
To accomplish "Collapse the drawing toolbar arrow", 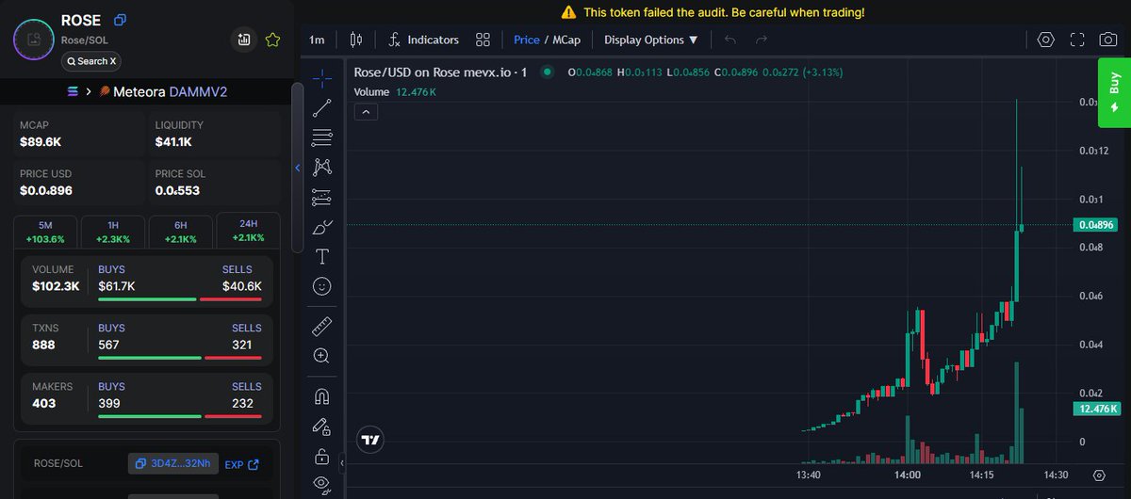I will (x=342, y=461).
